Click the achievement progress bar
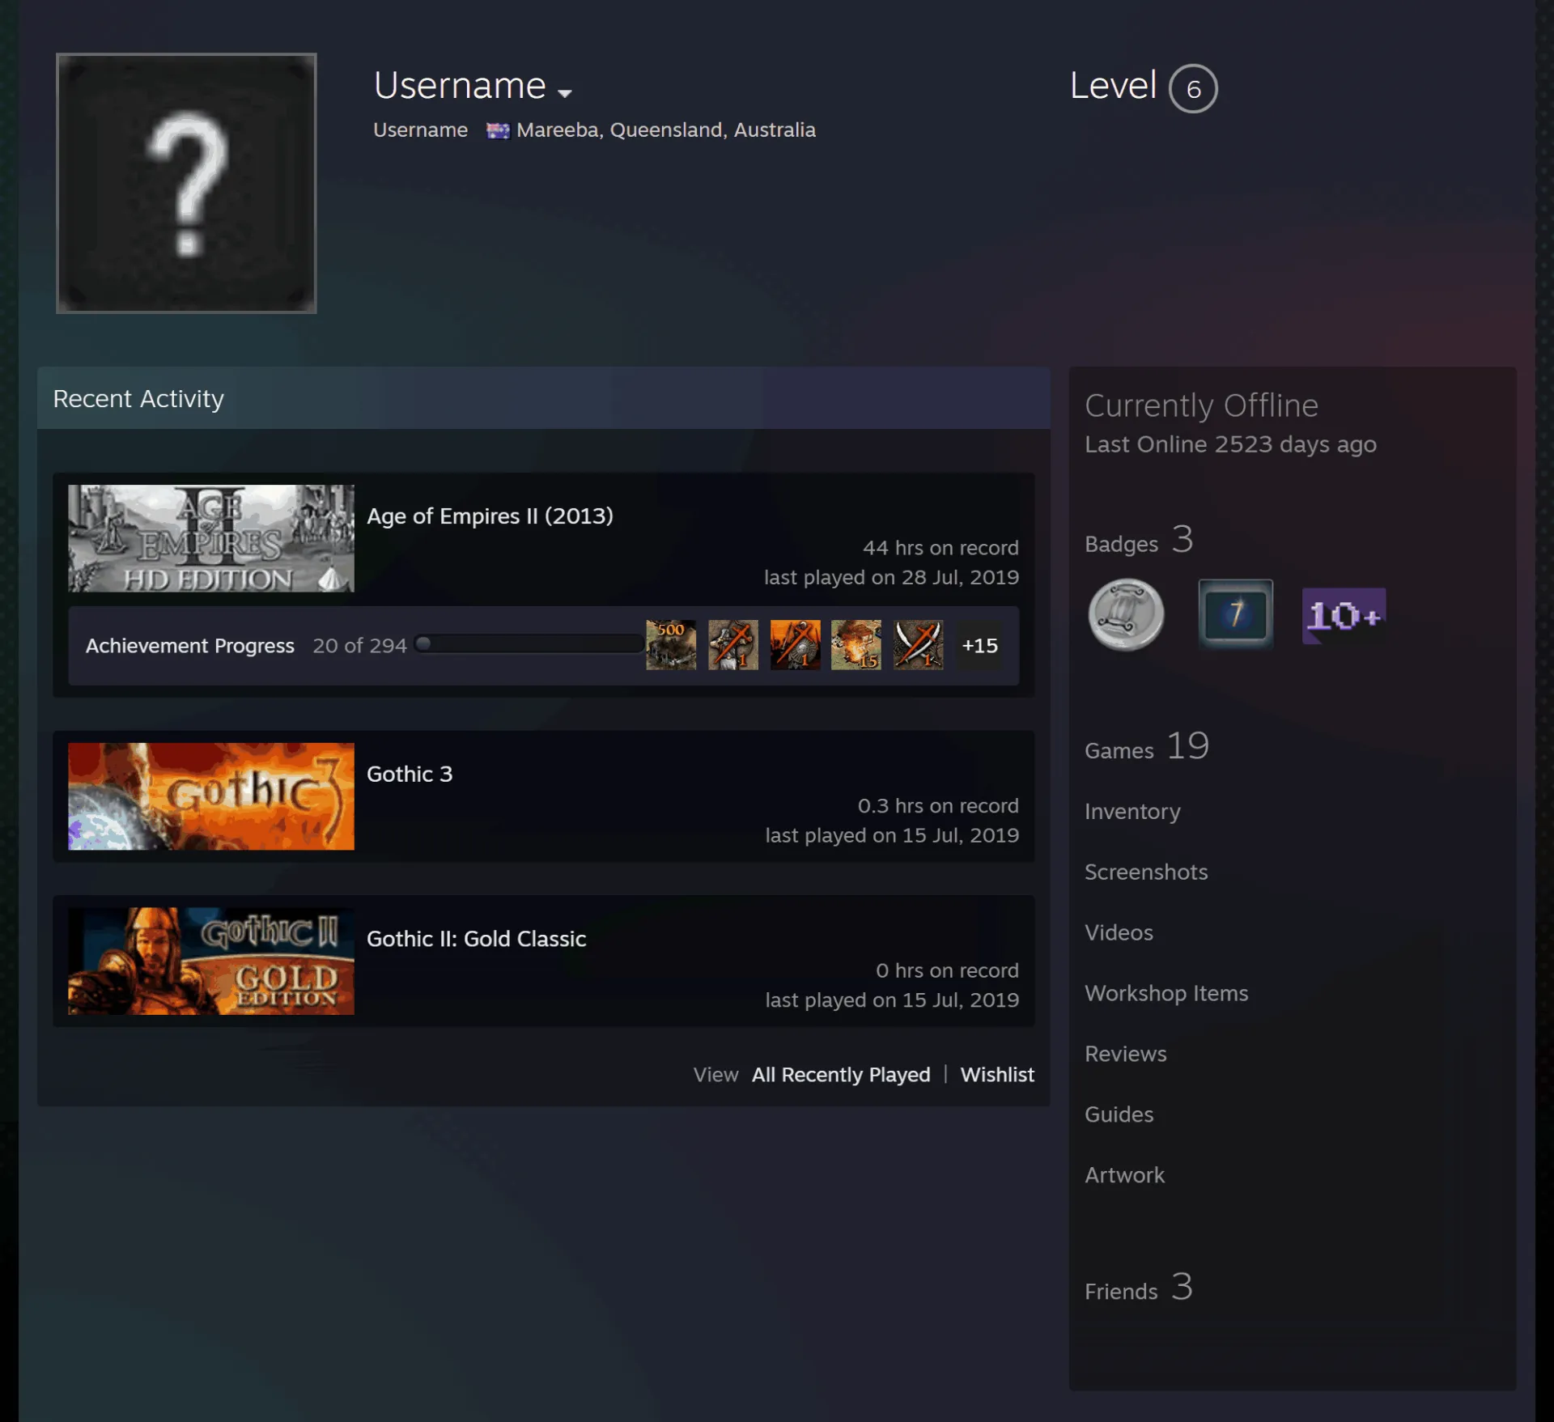 tap(529, 644)
